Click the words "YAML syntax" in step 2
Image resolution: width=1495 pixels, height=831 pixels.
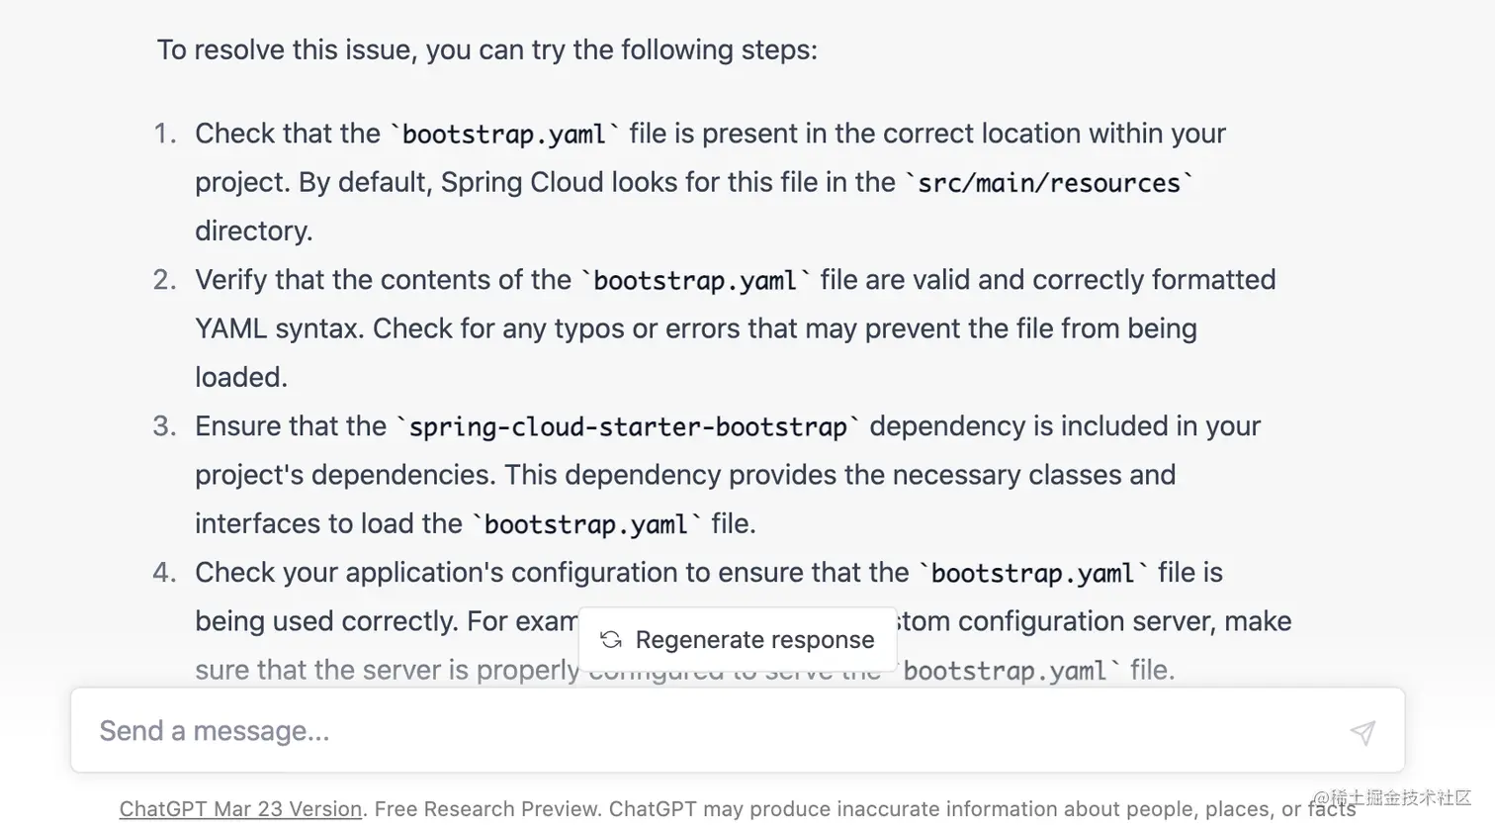click(x=277, y=328)
